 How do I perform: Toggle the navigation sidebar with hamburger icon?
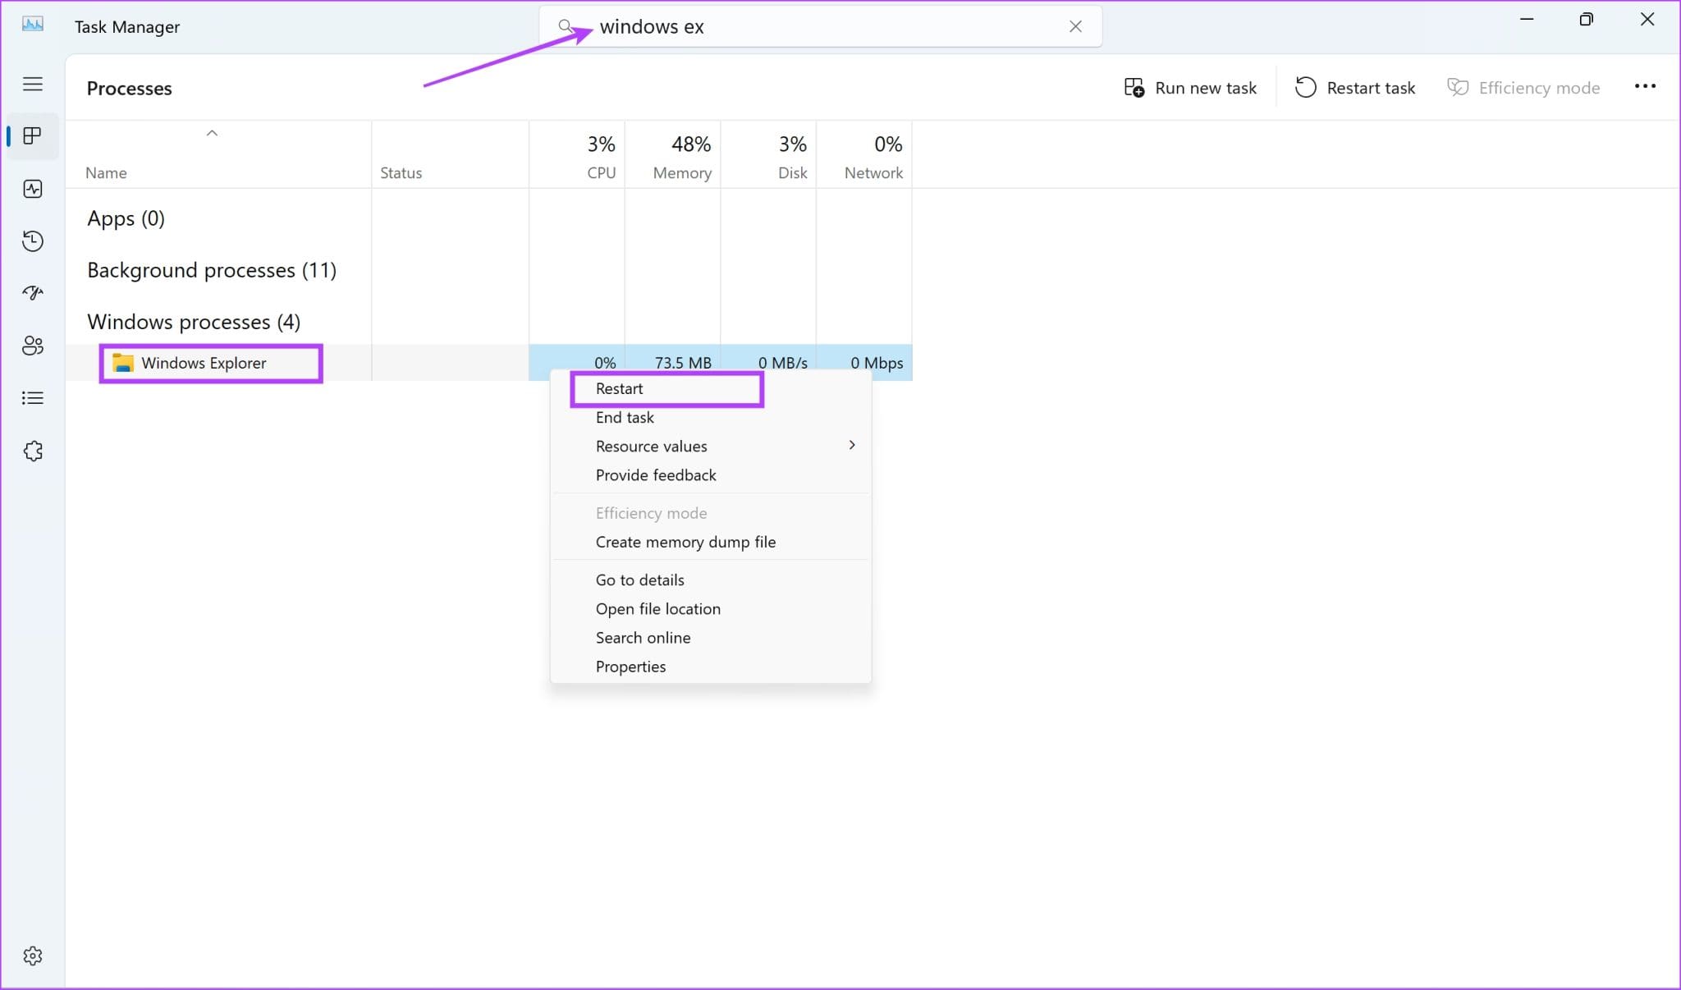(x=33, y=83)
